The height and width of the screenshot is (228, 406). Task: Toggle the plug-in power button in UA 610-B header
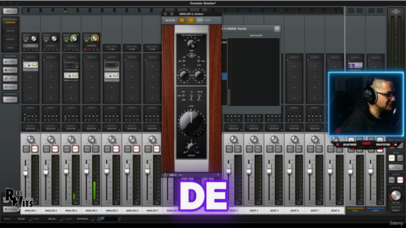coord(191,20)
